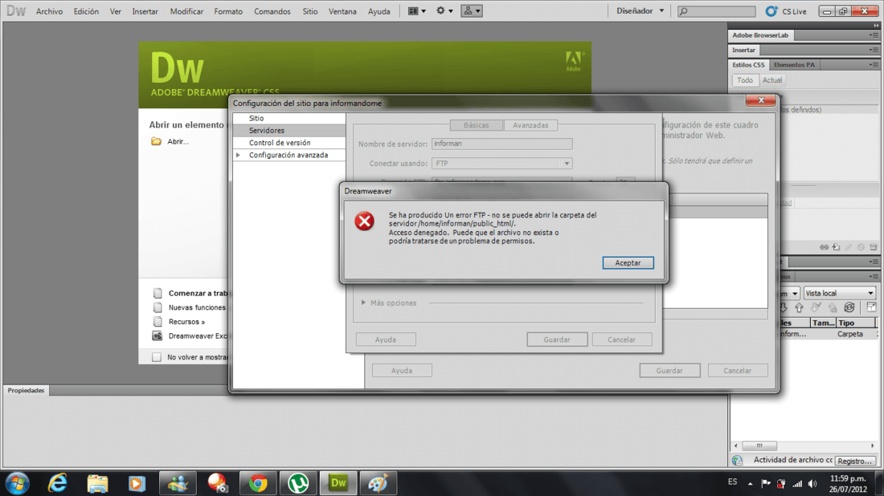The height and width of the screenshot is (496, 884).
Task: Click the new CSS rule icon
Action: pyautogui.click(x=836, y=247)
